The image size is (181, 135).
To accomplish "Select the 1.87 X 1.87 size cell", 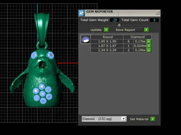I will point(107,46).
